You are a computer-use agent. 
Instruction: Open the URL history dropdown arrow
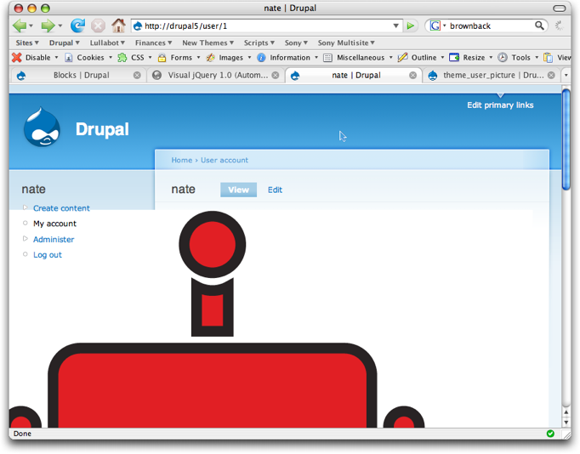(395, 26)
